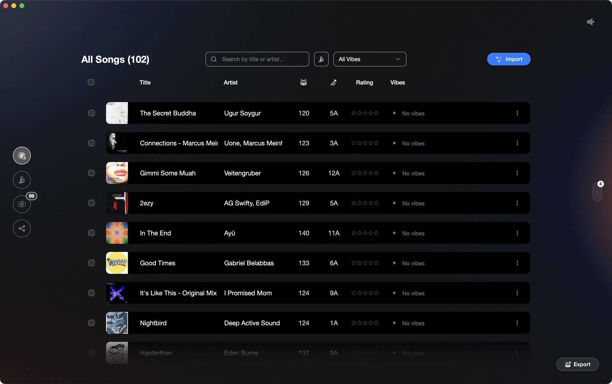Expand the right side panel with badge 3
The height and width of the screenshot is (384, 612).
point(597,192)
